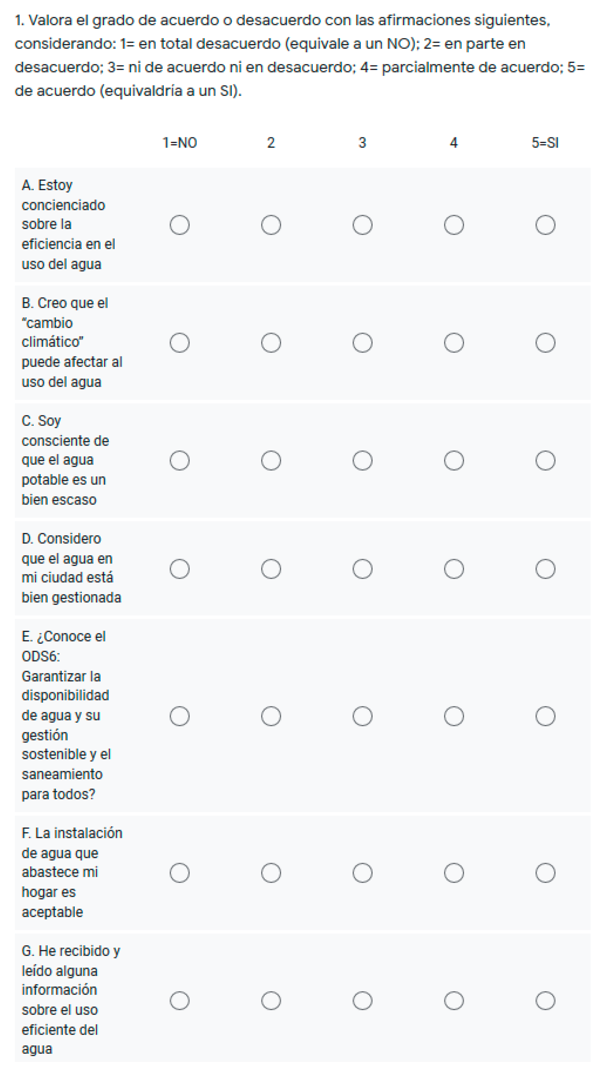This screenshot has width=601, height=1069.
Task: Select 1=NO for E ¿Conoce el ODS6?
Action: tap(179, 716)
